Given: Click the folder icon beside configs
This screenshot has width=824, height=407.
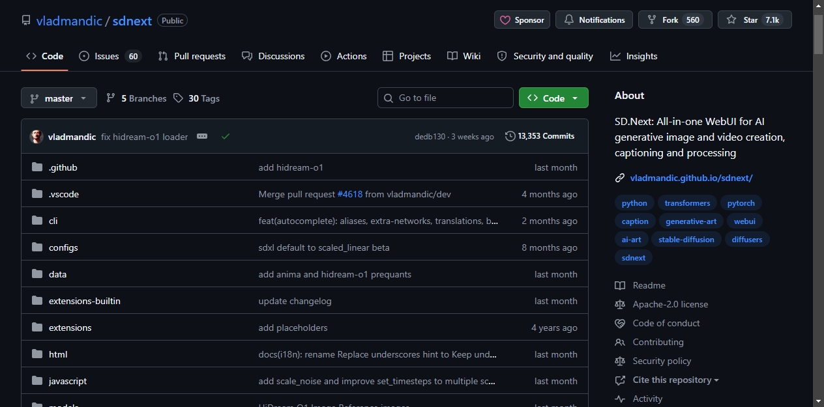Looking at the screenshot, I should [37, 247].
